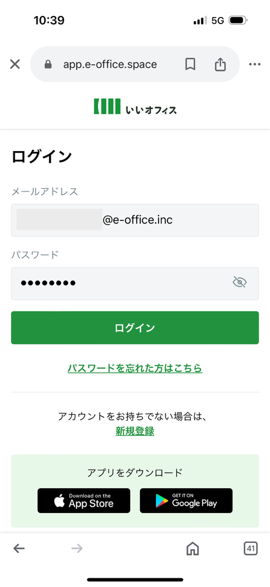270x587 pixels.
Task: Go back with the left arrow
Action: [19, 548]
